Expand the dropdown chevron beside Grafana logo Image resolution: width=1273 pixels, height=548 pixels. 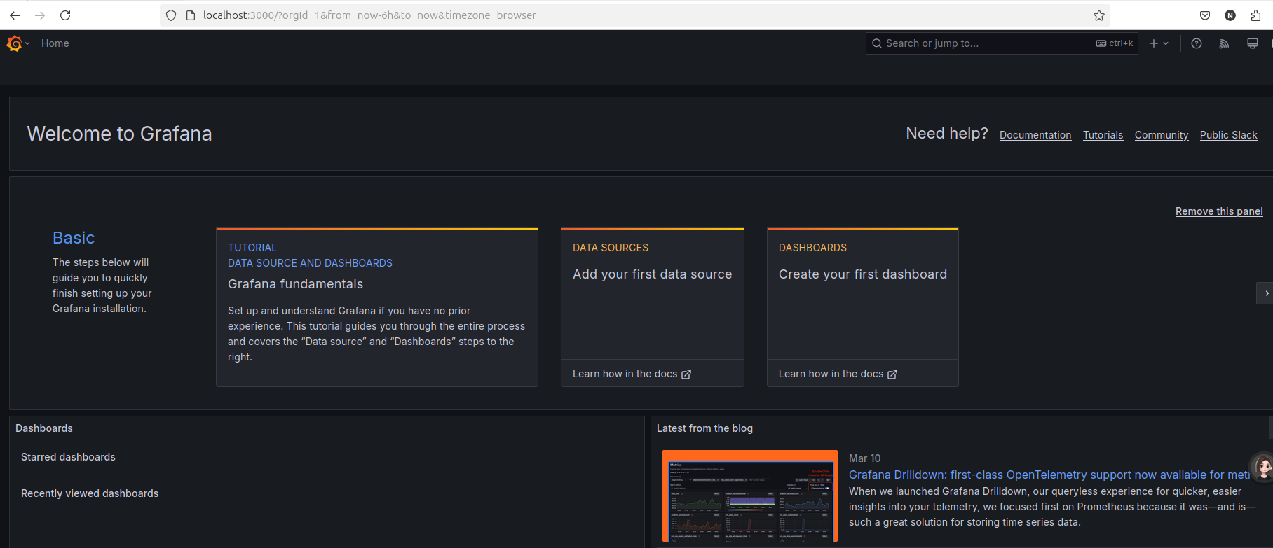click(27, 43)
